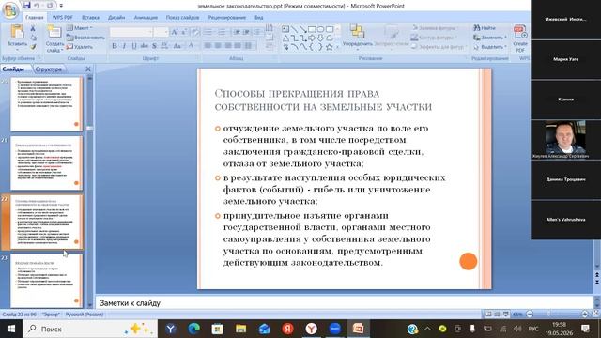Start slide show view from status bar
The height and width of the screenshot is (338, 601).
click(x=506, y=315)
